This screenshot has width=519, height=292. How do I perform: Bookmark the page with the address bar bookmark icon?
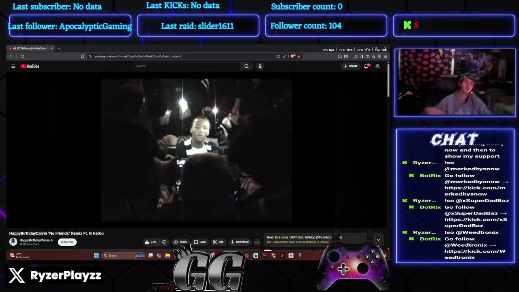(x=82, y=56)
